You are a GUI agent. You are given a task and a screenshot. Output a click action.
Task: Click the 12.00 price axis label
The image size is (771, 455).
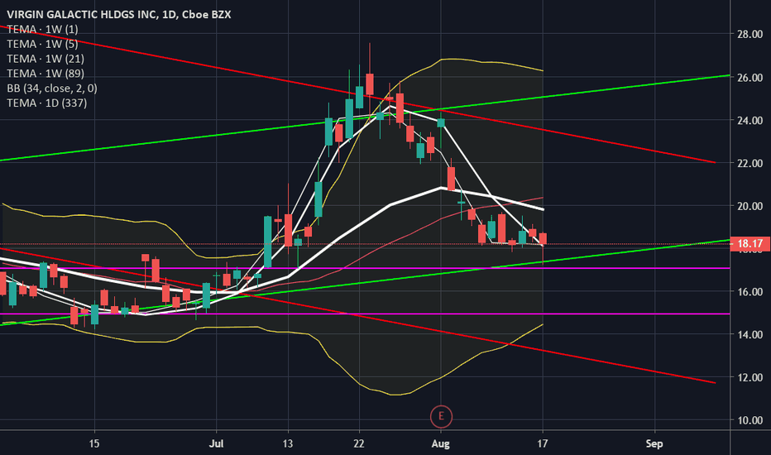click(x=749, y=378)
